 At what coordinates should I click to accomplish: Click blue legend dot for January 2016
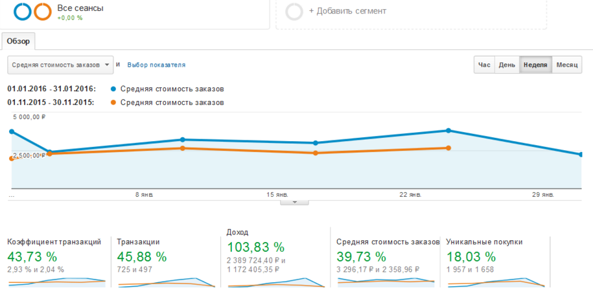pyautogui.click(x=113, y=89)
